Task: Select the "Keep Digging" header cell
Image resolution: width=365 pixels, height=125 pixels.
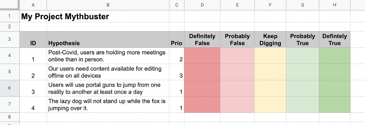Action: pos(270,40)
